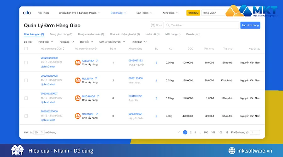Open Hội Thoại in navigation
The height and width of the screenshot is (157, 283).
coord(43,13)
